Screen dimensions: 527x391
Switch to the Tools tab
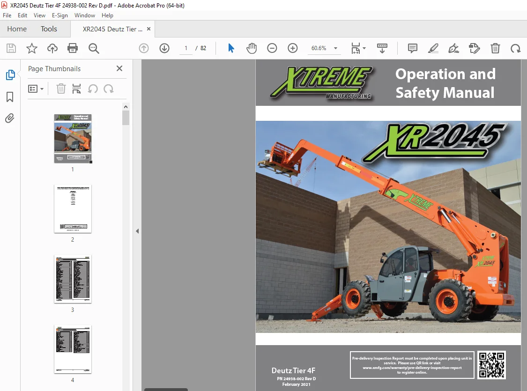(49, 29)
